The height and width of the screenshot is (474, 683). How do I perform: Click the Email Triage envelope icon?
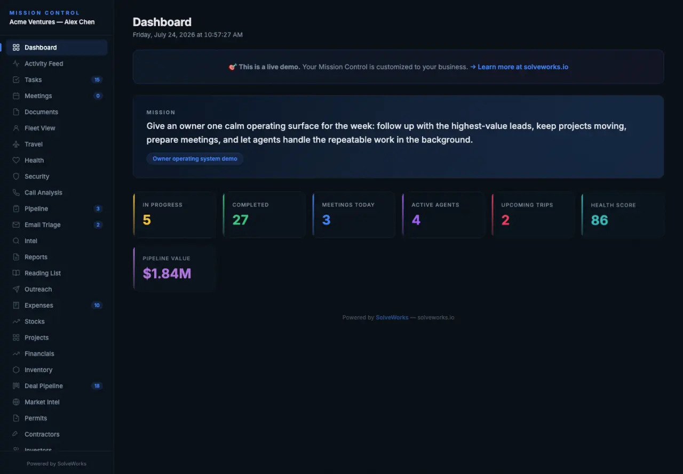coord(16,225)
